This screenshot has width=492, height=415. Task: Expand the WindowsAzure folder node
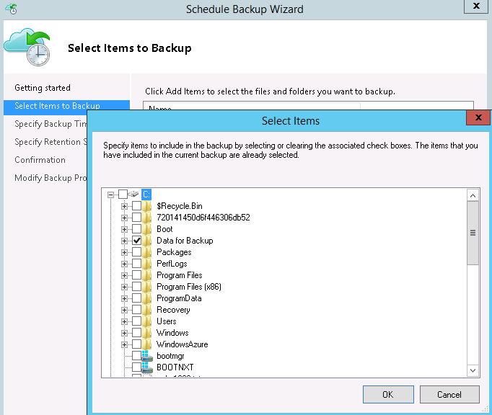point(124,345)
